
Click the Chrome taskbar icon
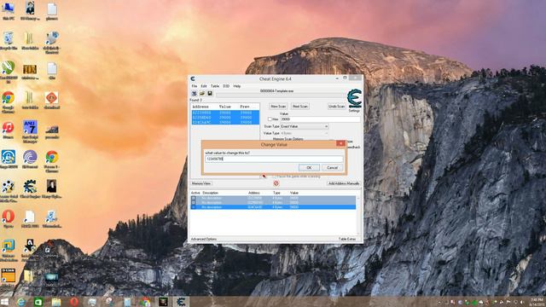[x=146, y=302]
